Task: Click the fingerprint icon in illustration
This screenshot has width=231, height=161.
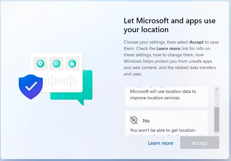Action: pyautogui.click(x=56, y=64)
